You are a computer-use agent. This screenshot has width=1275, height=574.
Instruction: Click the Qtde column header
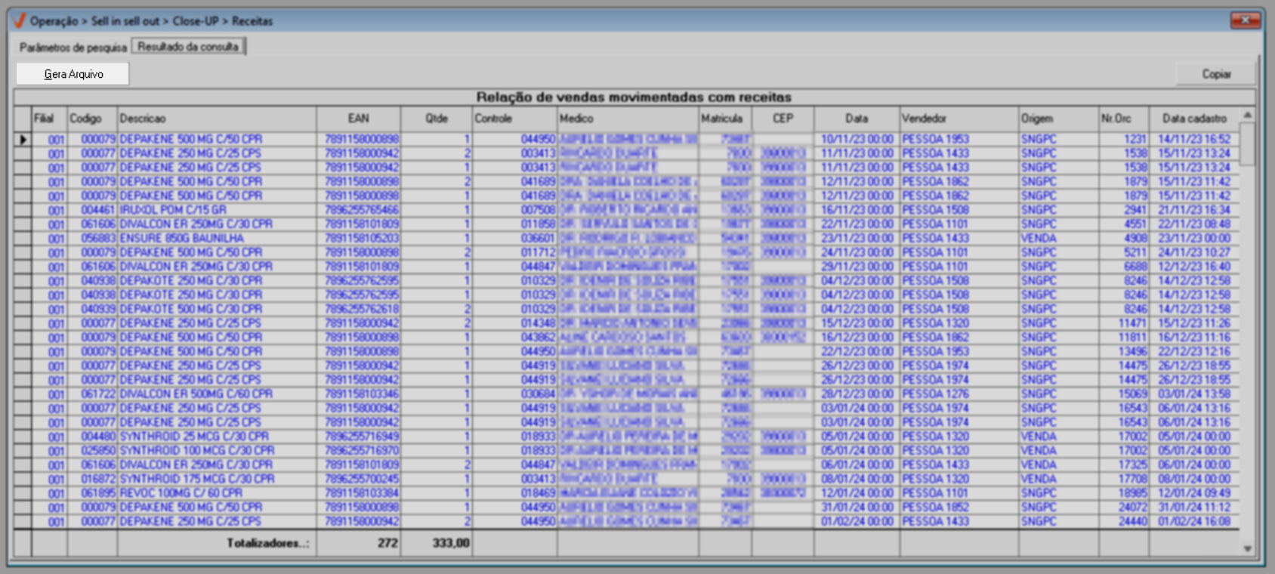point(437,118)
